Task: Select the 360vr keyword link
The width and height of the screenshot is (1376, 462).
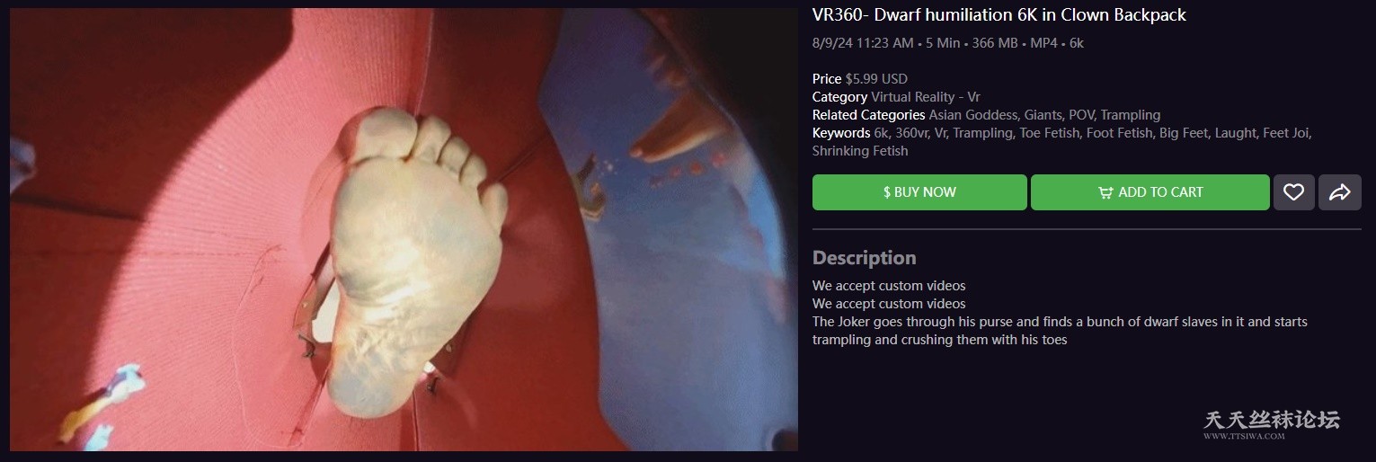Action: pyautogui.click(x=911, y=133)
